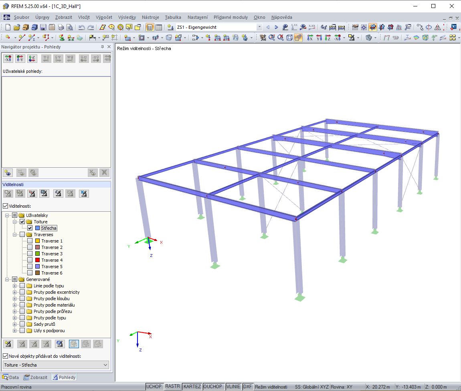The height and width of the screenshot is (391, 461).
Task: Toggle KARTEZ in the status bar
Action: [x=192, y=387]
